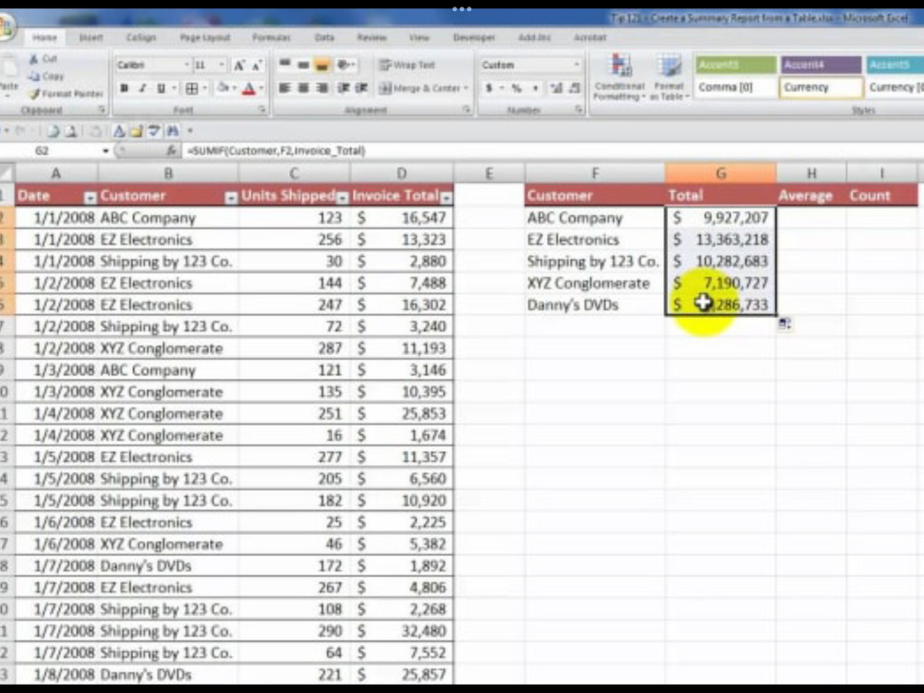Screen dimensions: 924x693
Task: Increase cell indent
Action: (x=361, y=88)
